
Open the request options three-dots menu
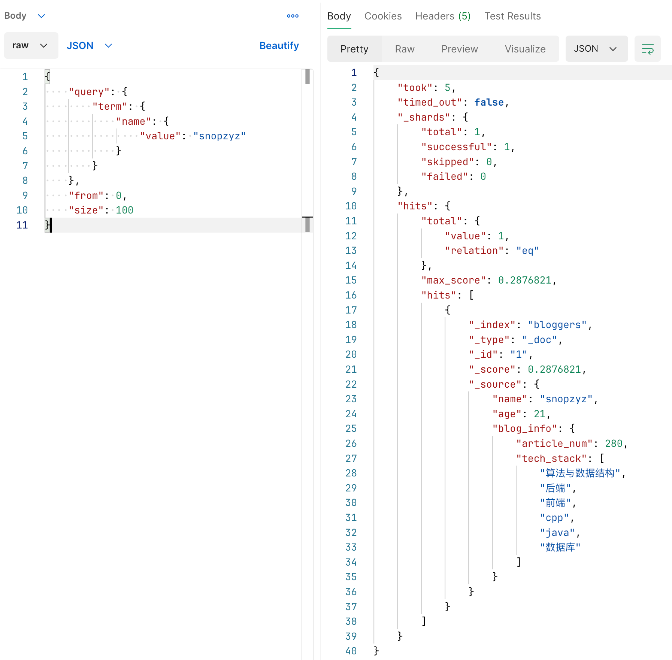tap(293, 16)
